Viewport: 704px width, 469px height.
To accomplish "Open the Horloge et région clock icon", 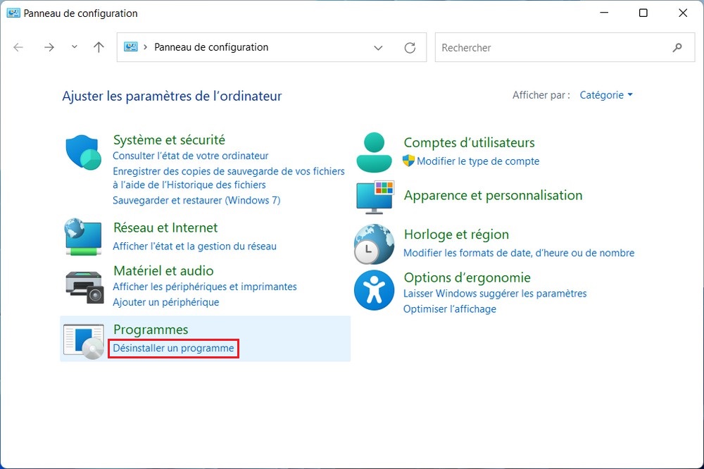I will tap(374, 244).
